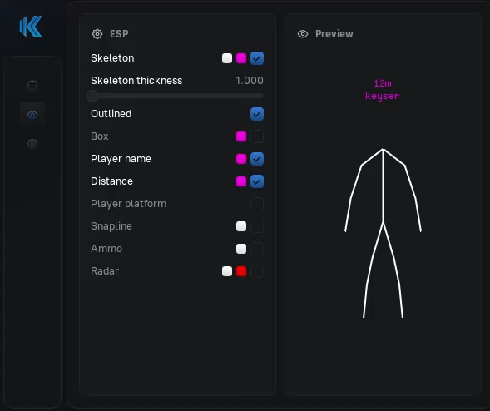
Task: Open Skeleton white color swatch
Action: pyautogui.click(x=227, y=58)
